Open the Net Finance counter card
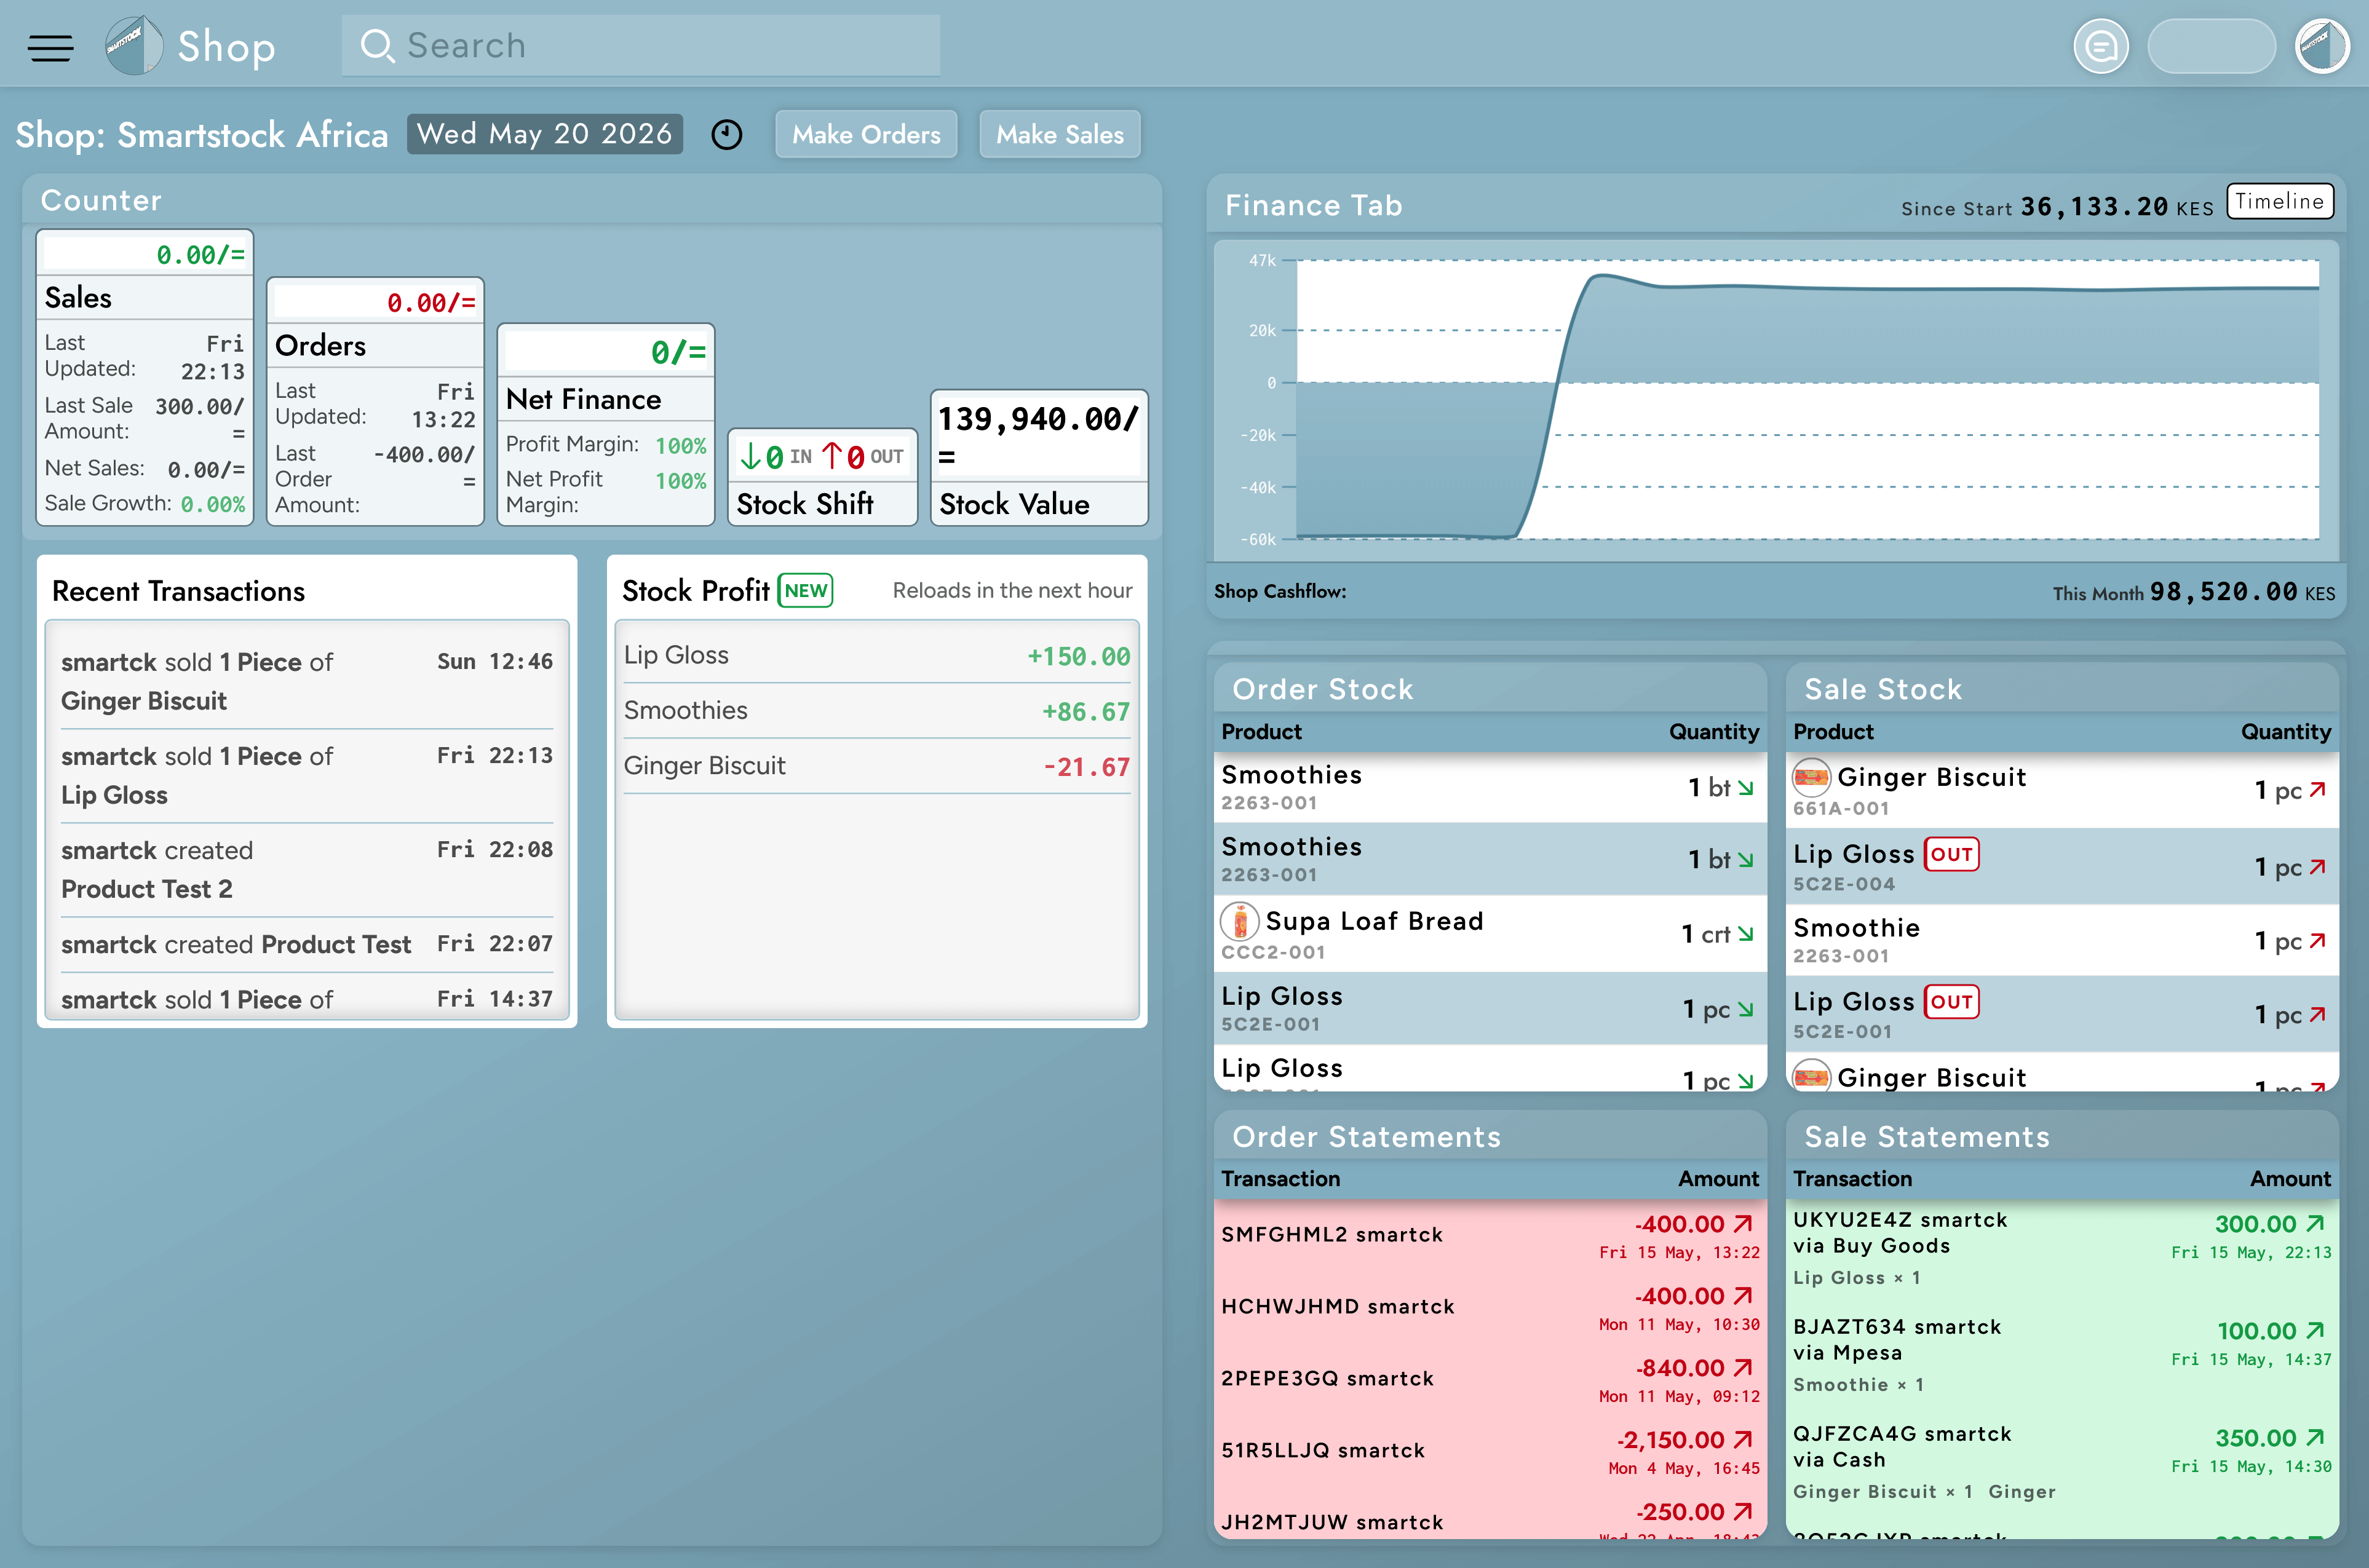The width and height of the screenshot is (2369, 1568). (x=606, y=425)
